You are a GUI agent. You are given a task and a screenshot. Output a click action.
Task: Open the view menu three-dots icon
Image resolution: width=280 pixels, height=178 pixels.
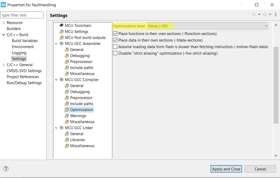point(276,15)
